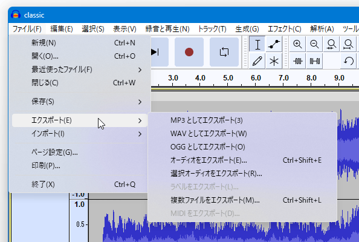Click the Silence audio selection icon
Viewport: 359px width, 242px height.
(x=314, y=61)
